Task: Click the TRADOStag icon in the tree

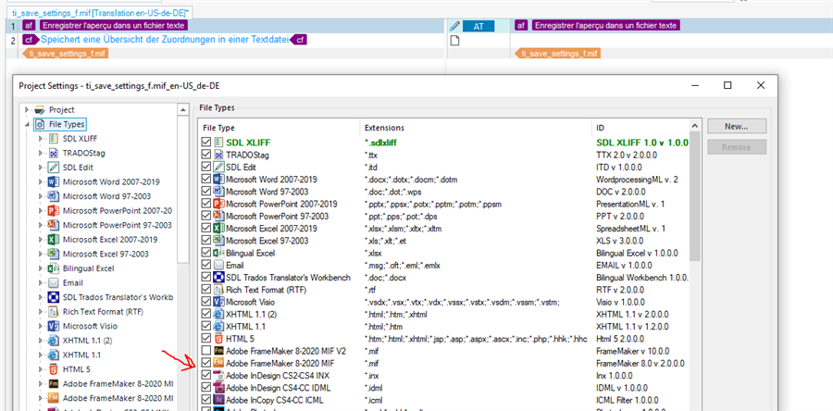Action: [x=53, y=153]
